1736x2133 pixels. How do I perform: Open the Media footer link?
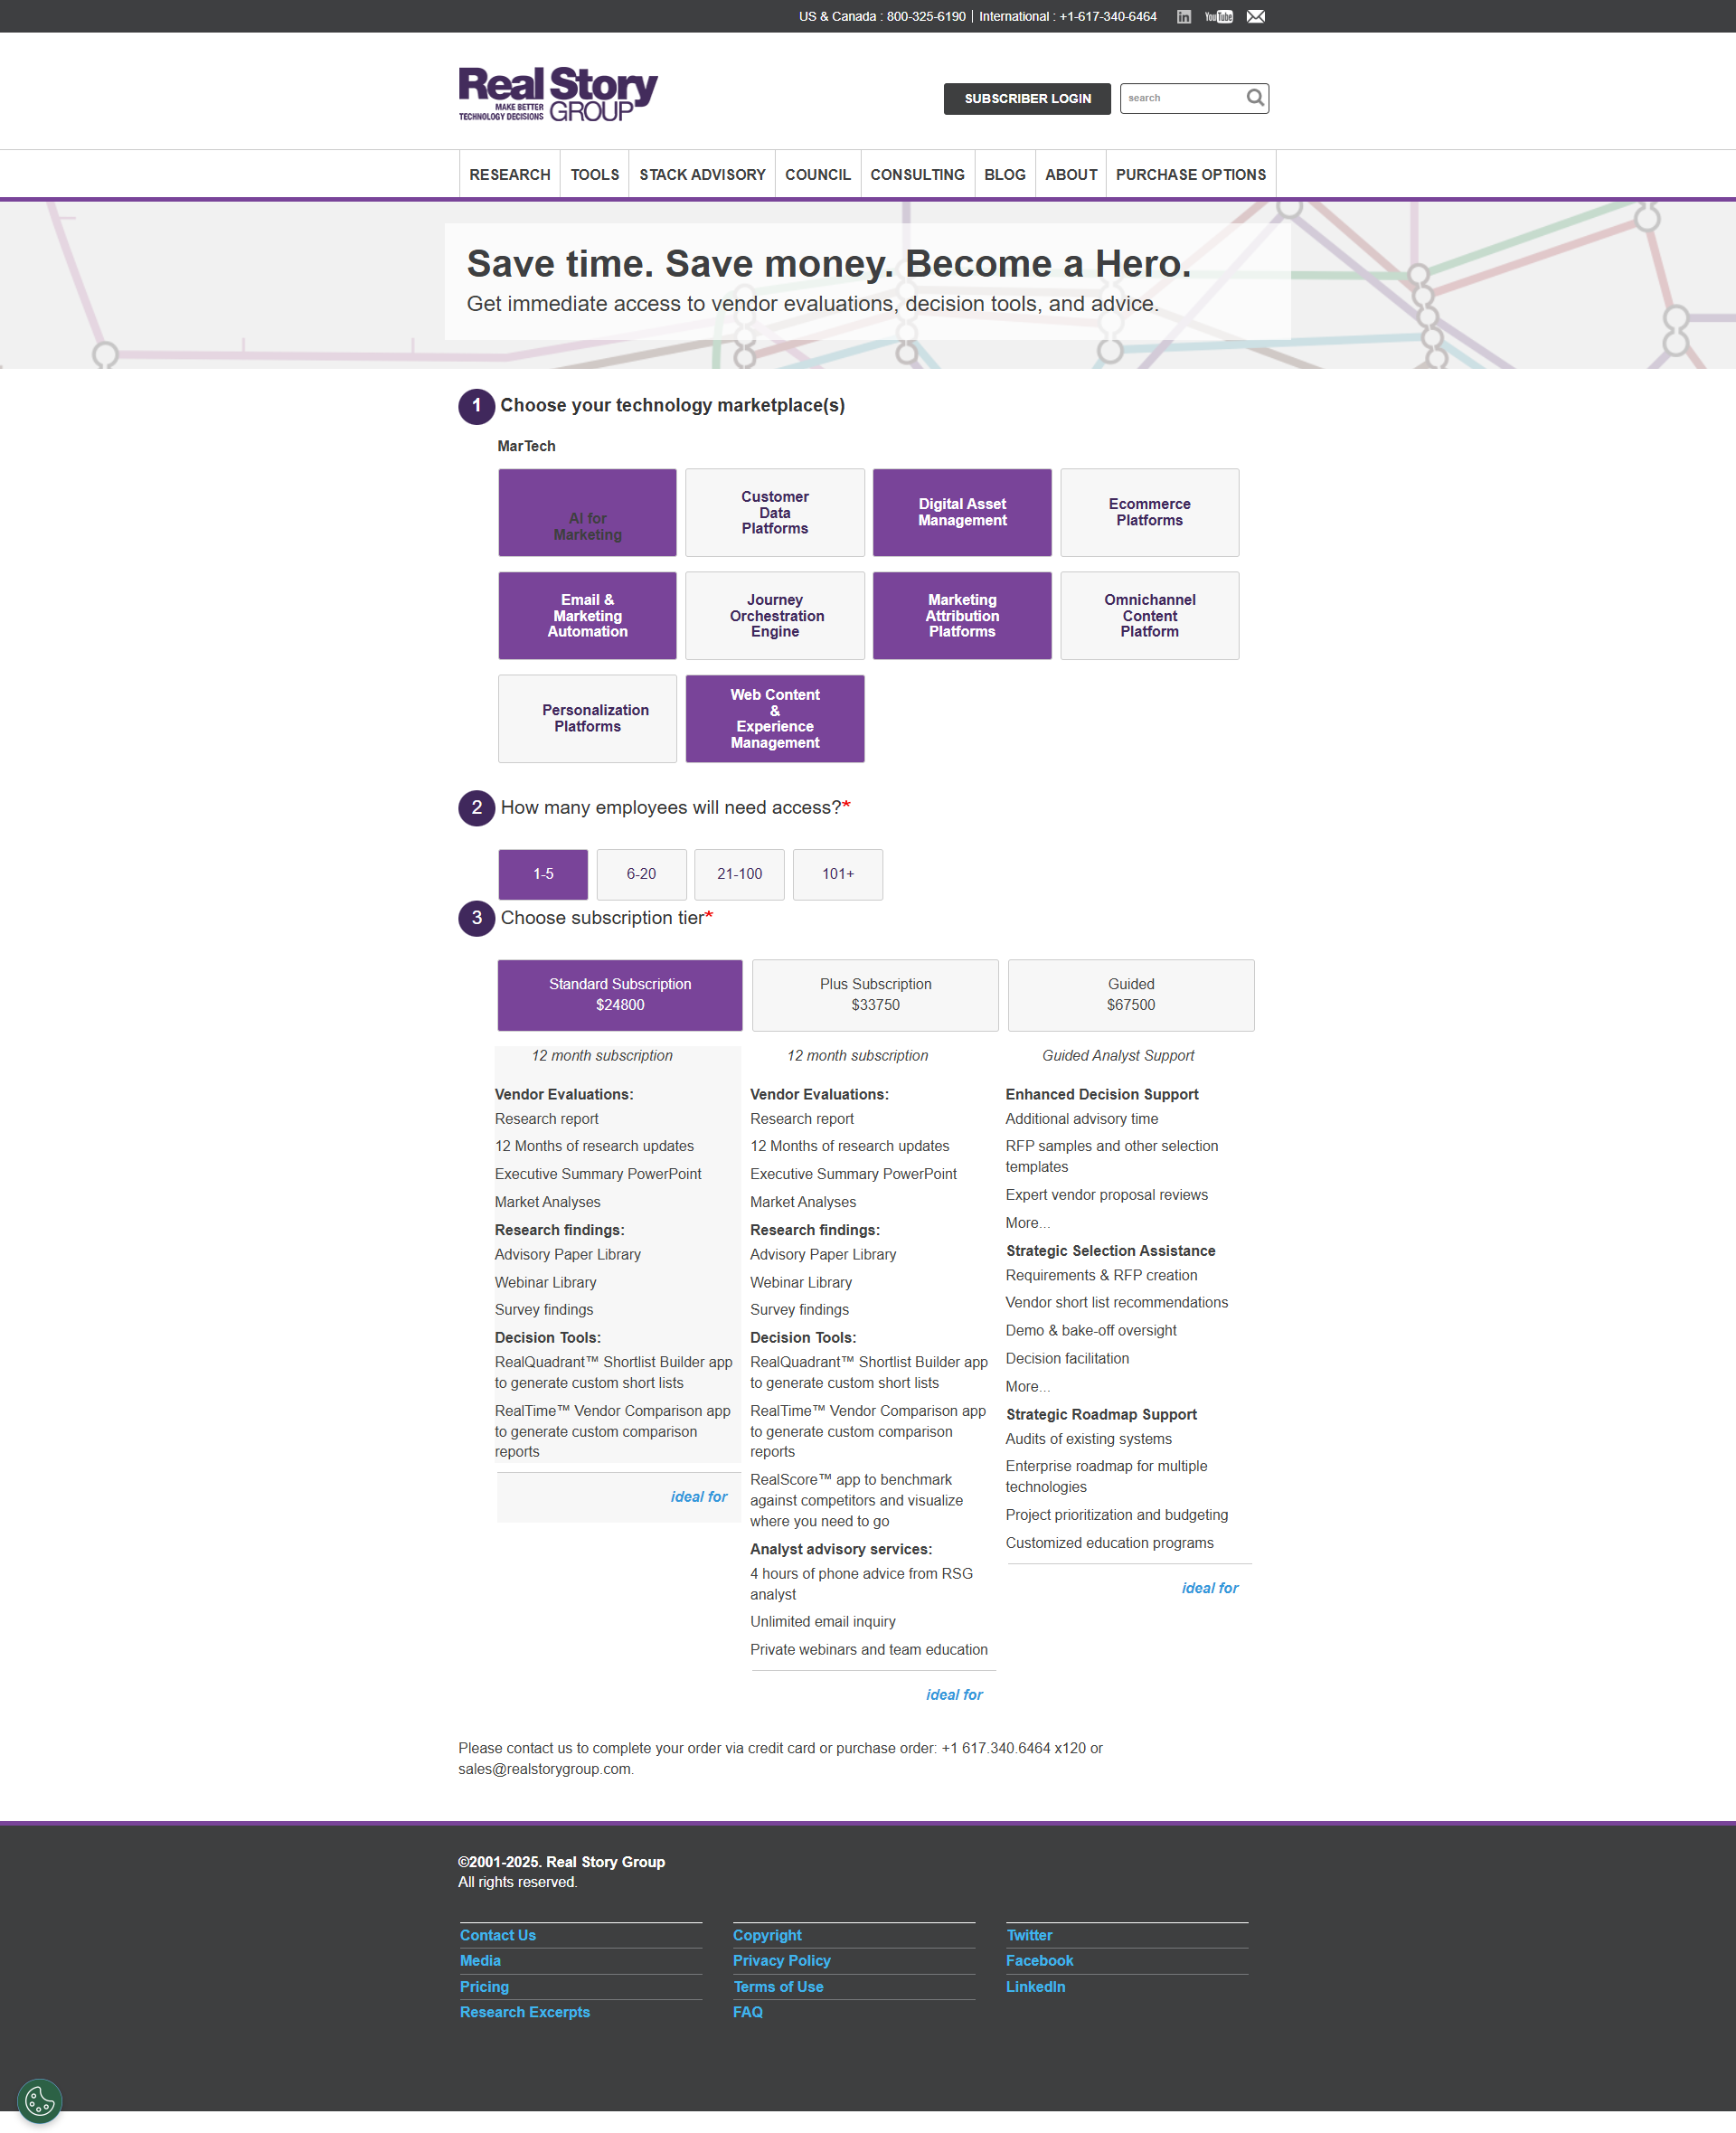(x=480, y=1960)
